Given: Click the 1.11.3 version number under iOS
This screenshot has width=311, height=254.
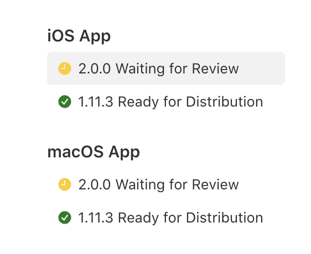Looking at the screenshot, I should pos(96,102).
